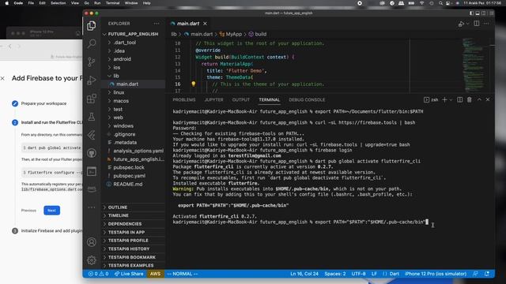Maximize the panel with up chevron
The width and height of the screenshot is (506, 284).
pyautogui.click(x=479, y=100)
